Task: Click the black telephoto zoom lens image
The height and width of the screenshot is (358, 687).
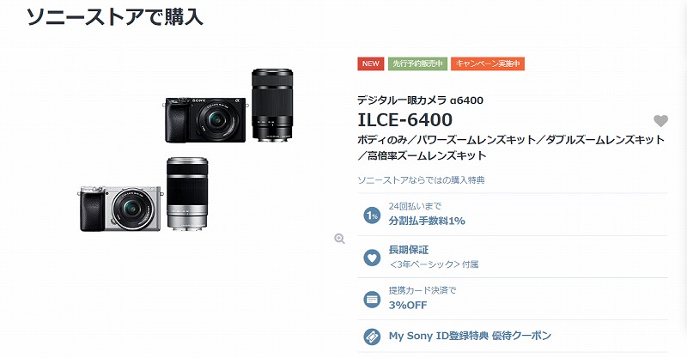Action: tap(272, 105)
